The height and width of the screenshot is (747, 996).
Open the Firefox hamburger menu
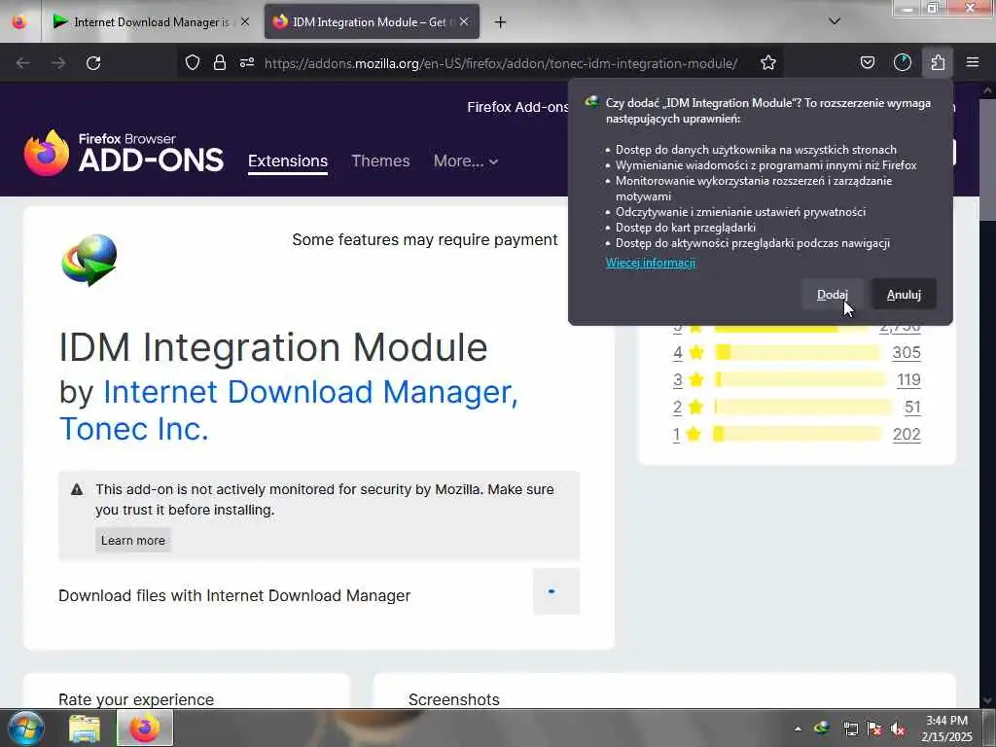(973, 62)
